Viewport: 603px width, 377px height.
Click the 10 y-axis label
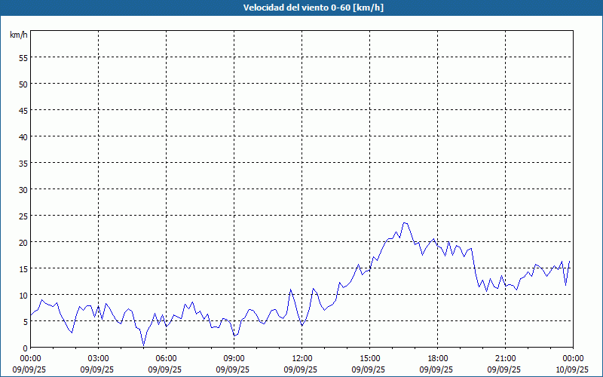click(x=23, y=295)
